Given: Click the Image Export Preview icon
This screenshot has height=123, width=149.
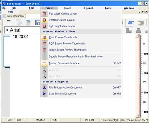Looking at the screenshot, I should tap(44, 50).
